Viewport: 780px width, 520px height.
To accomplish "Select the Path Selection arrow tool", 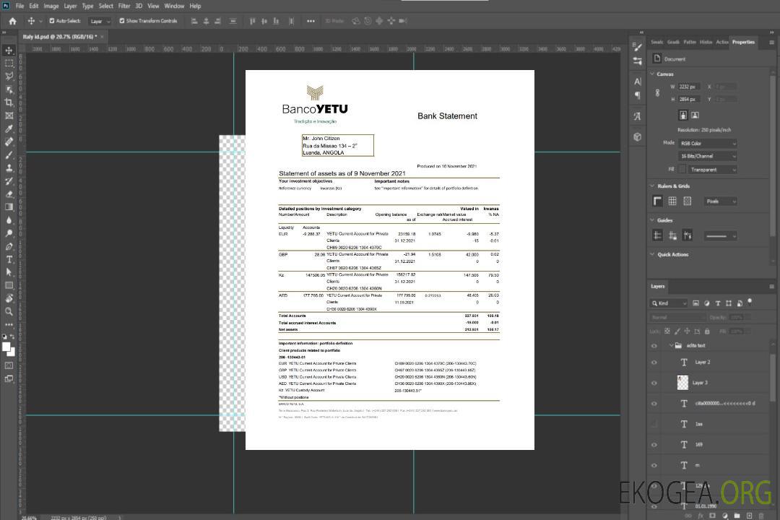I will click(x=9, y=272).
